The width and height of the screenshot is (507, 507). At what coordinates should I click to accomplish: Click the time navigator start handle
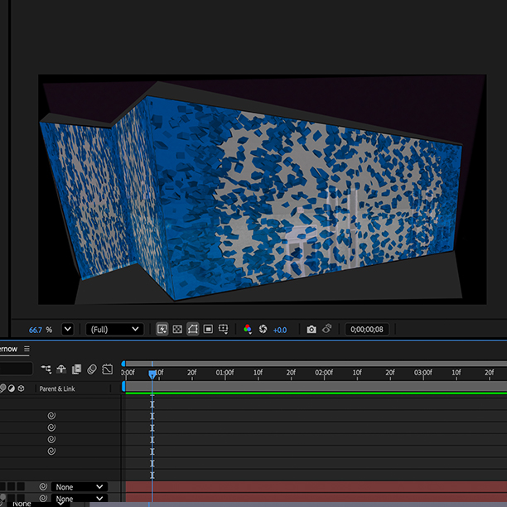pyautogui.click(x=123, y=364)
